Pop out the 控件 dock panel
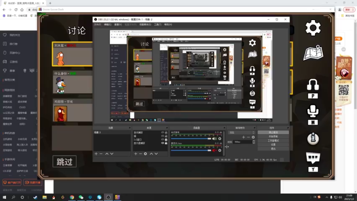The width and height of the screenshot is (357, 201). [288, 128]
